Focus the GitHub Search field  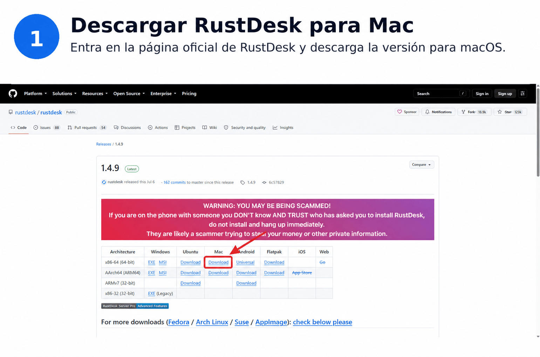(x=441, y=93)
